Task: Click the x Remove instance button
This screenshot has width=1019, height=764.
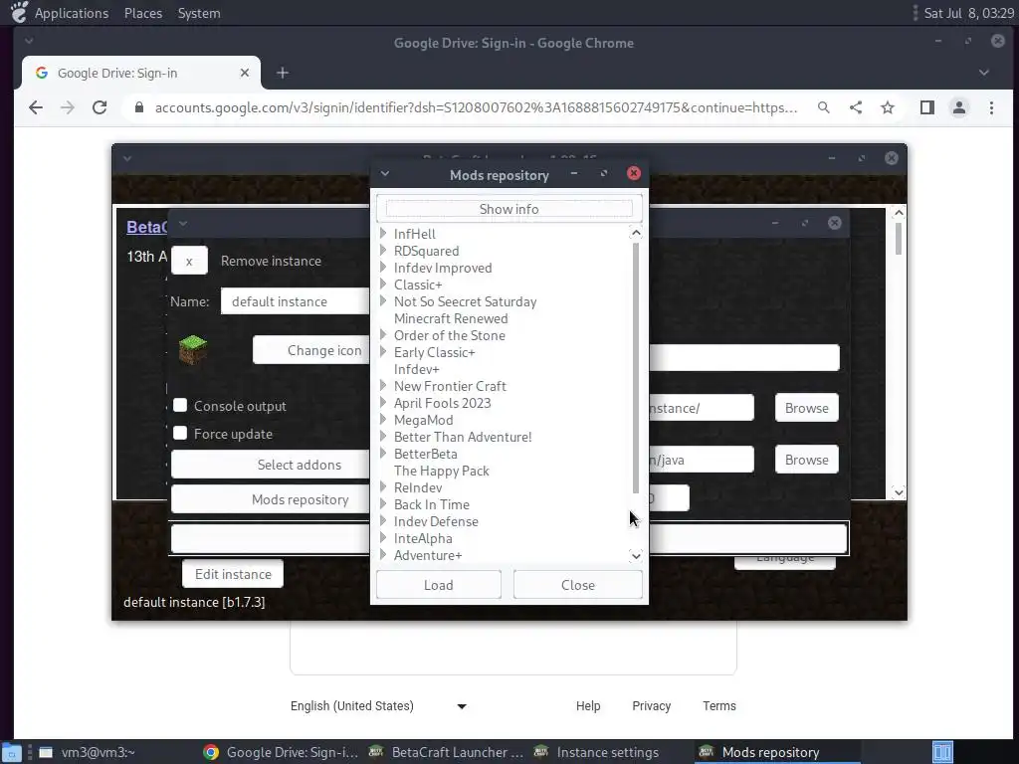Action: (x=189, y=261)
